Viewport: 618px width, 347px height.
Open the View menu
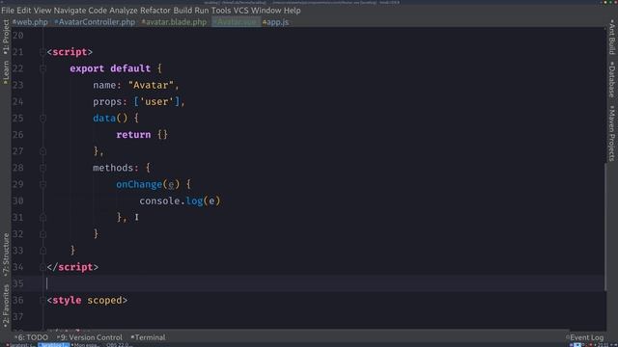42,11
